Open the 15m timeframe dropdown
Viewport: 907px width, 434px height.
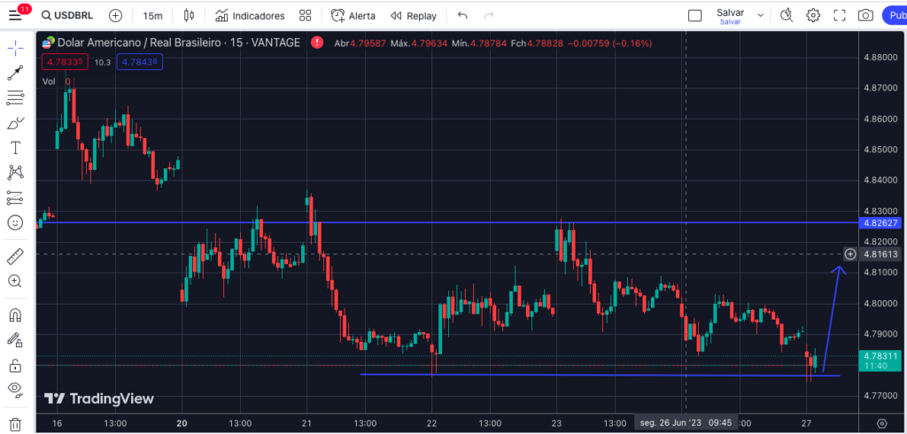tap(152, 16)
